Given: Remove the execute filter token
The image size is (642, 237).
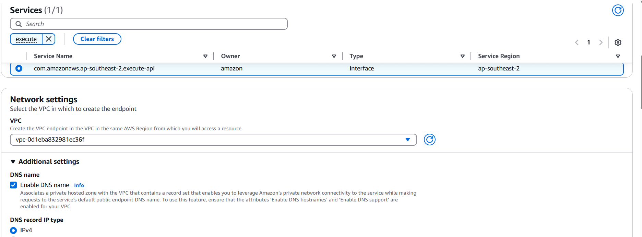Looking at the screenshot, I should (49, 39).
